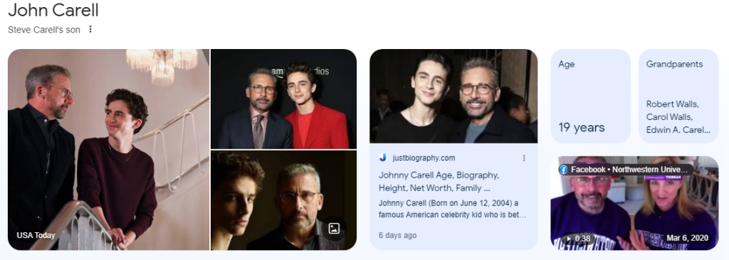The width and height of the screenshot is (729, 260).
Task: Select the Grandparents info card
Action: (678, 96)
